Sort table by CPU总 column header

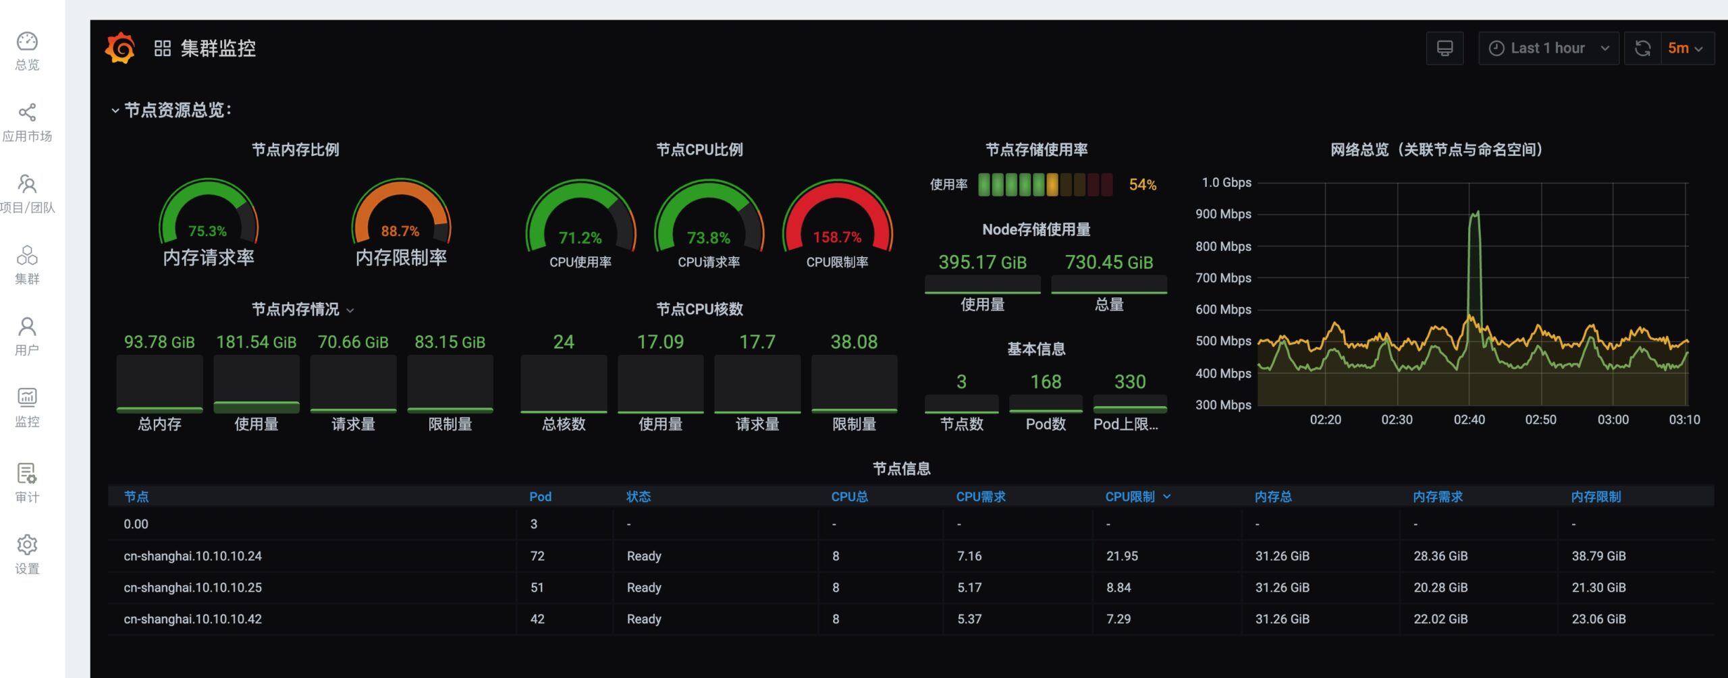click(x=849, y=497)
